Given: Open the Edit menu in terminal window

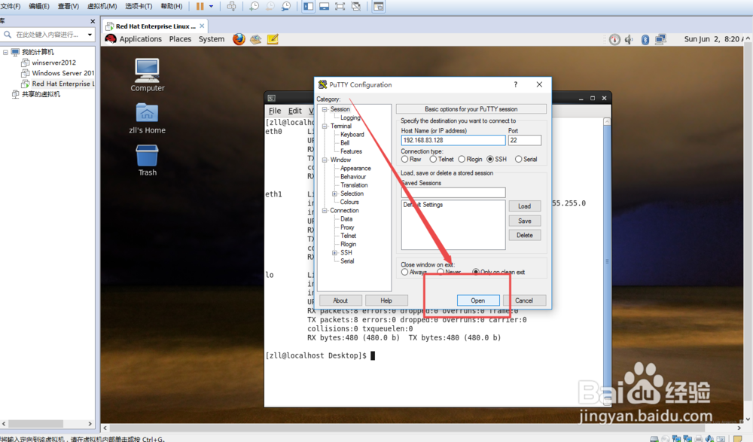Looking at the screenshot, I should pyautogui.click(x=295, y=111).
